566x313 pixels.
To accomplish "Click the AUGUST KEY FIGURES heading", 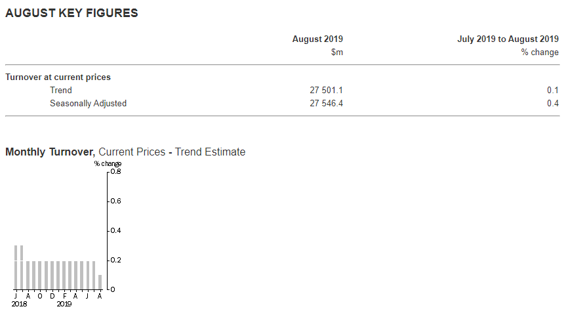I will 71,13.
